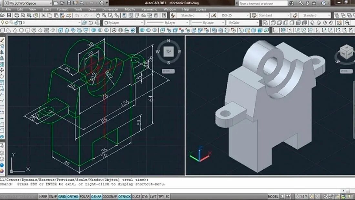Toggle OSNAP in status bar
The image size is (355, 200).
click(96, 196)
